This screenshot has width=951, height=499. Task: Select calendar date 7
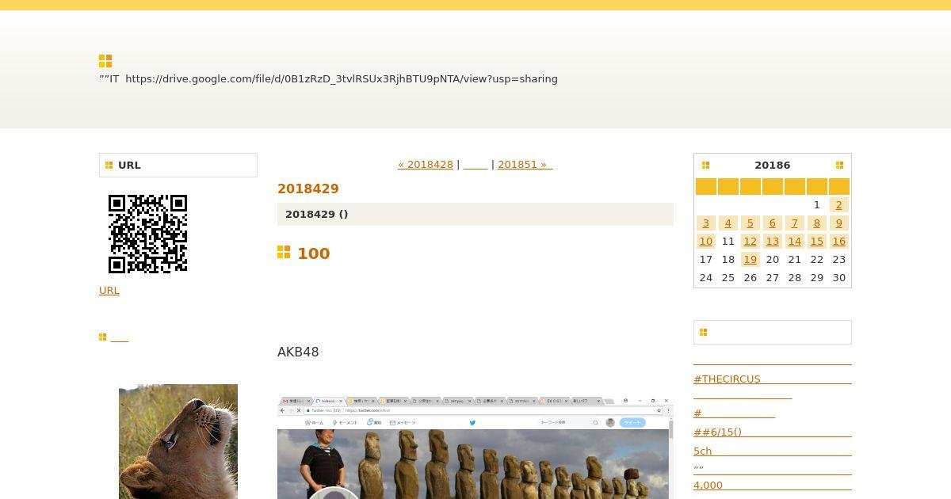795,223
